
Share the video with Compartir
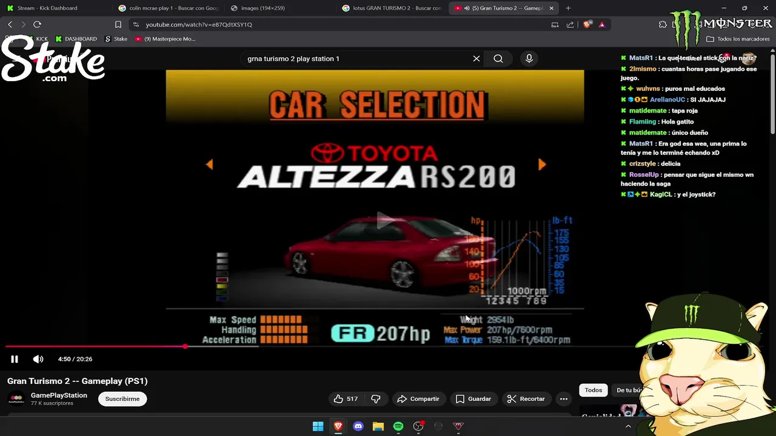click(418, 398)
